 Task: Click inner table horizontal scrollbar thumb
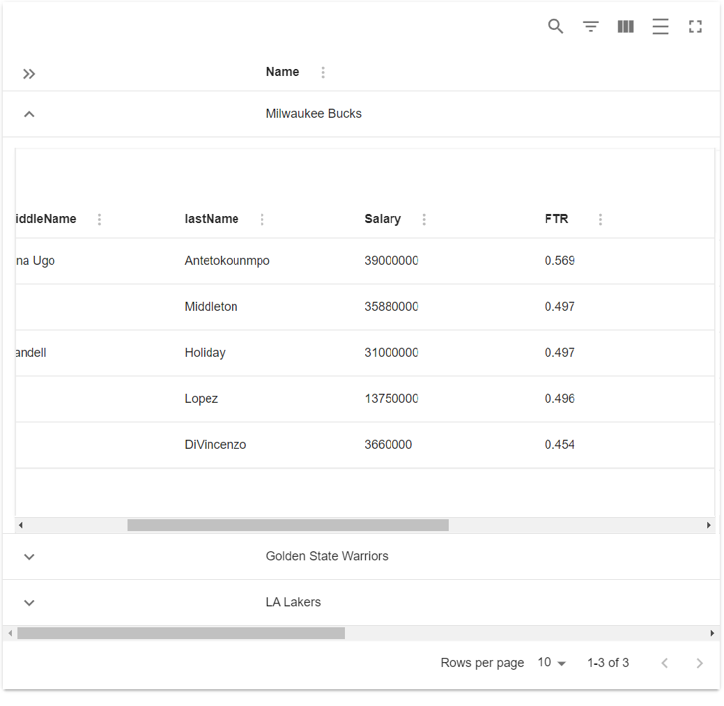(x=288, y=525)
